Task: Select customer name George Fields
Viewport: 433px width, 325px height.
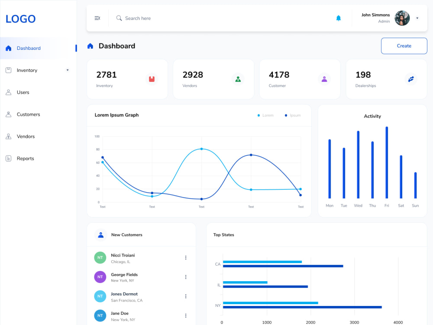Action: click(x=124, y=275)
